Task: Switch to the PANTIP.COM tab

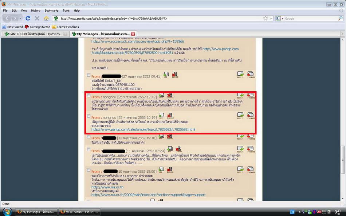Action: pos(35,34)
